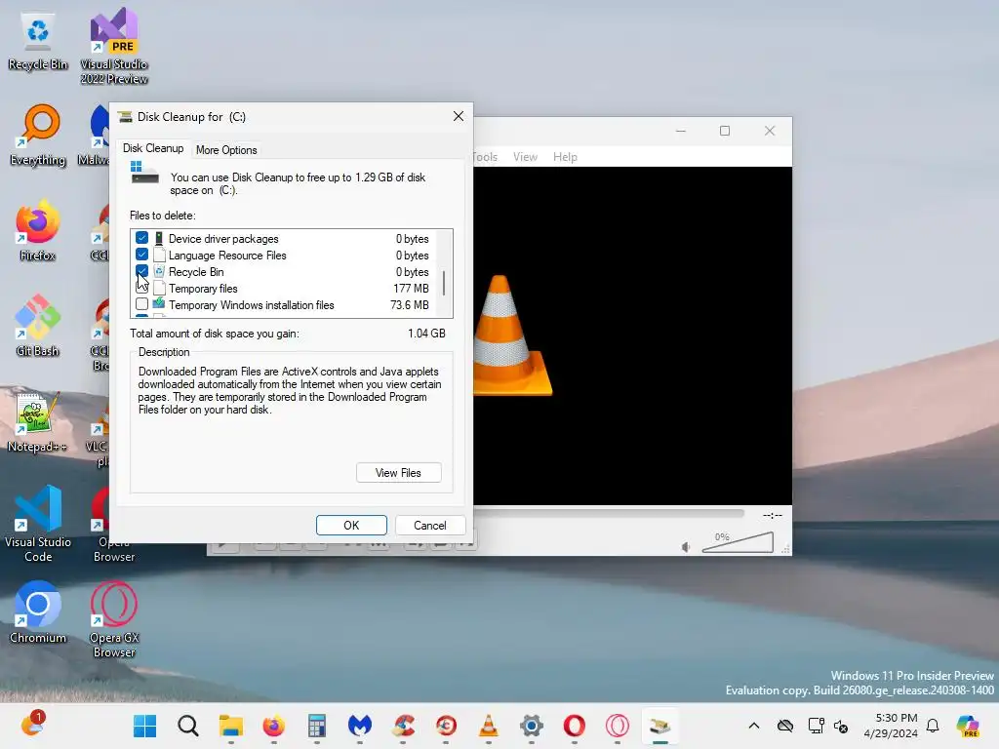
Task: Open the network tray icon
Action: coord(816,726)
